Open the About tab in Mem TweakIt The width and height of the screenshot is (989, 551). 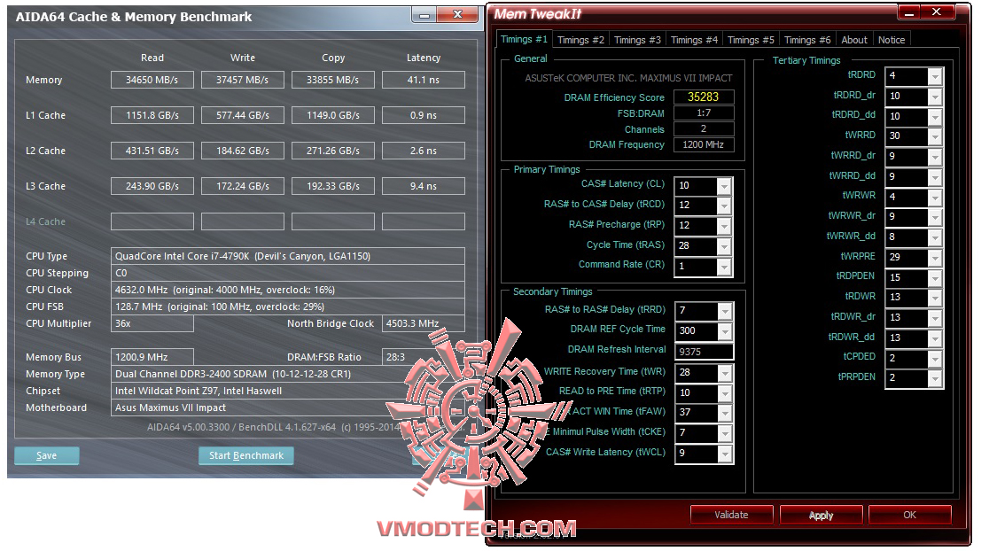[x=854, y=40]
